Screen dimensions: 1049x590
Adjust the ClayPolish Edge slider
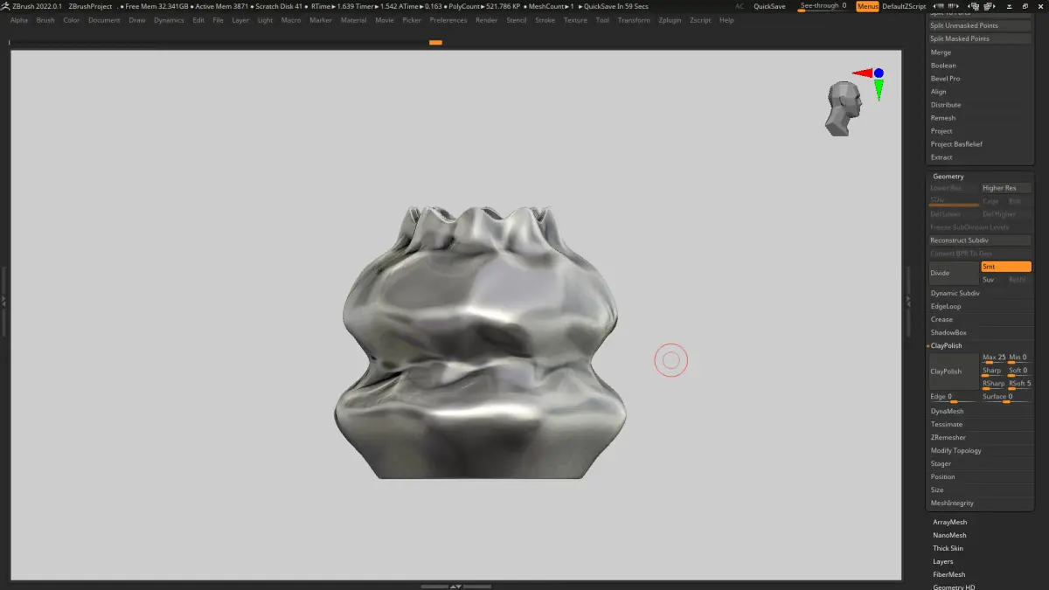pyautogui.click(x=954, y=398)
